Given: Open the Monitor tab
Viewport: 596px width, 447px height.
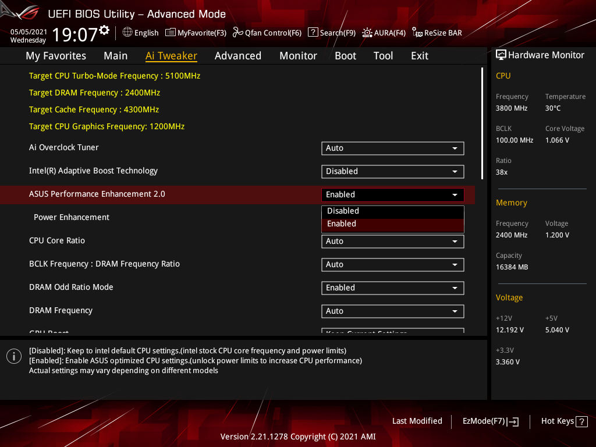Looking at the screenshot, I should [x=298, y=56].
